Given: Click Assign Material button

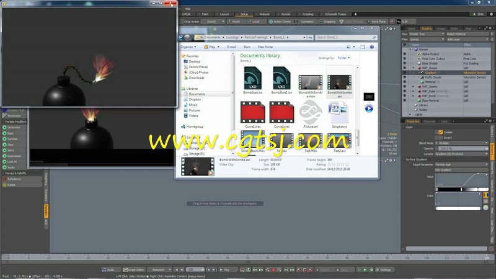Looking at the screenshot, I should pos(467,34).
